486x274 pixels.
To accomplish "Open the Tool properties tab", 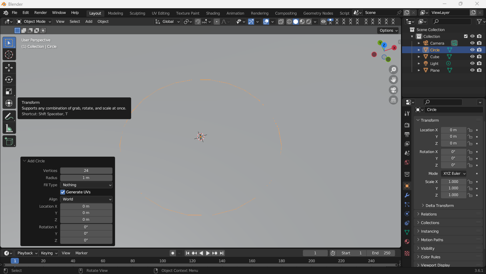I will tap(407, 113).
